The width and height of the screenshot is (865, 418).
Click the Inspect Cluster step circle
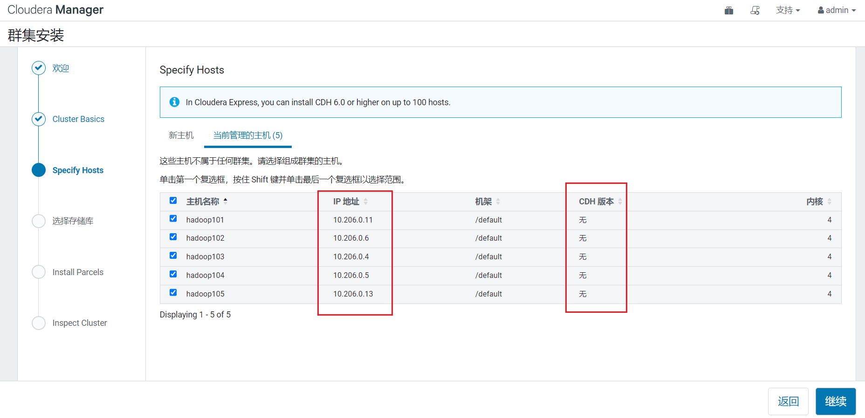click(x=39, y=323)
